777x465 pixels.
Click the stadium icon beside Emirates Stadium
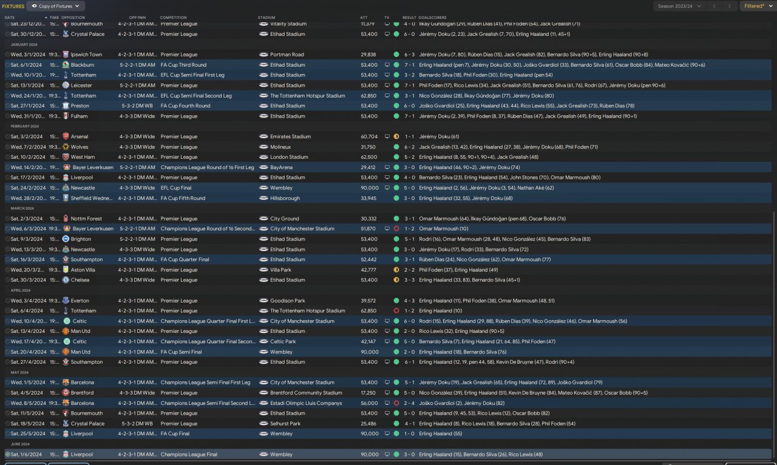pos(263,137)
